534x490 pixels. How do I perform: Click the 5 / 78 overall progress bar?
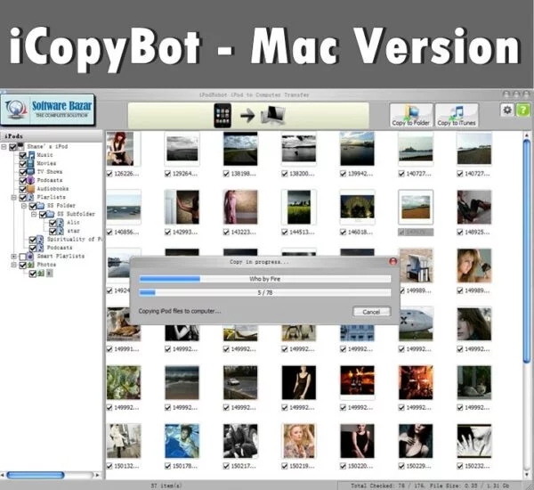265,292
